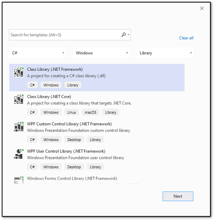Screen dimensions: 214x220
Task: Click the macOS tag under Class Library (.NET Core)
Action: [91, 112]
